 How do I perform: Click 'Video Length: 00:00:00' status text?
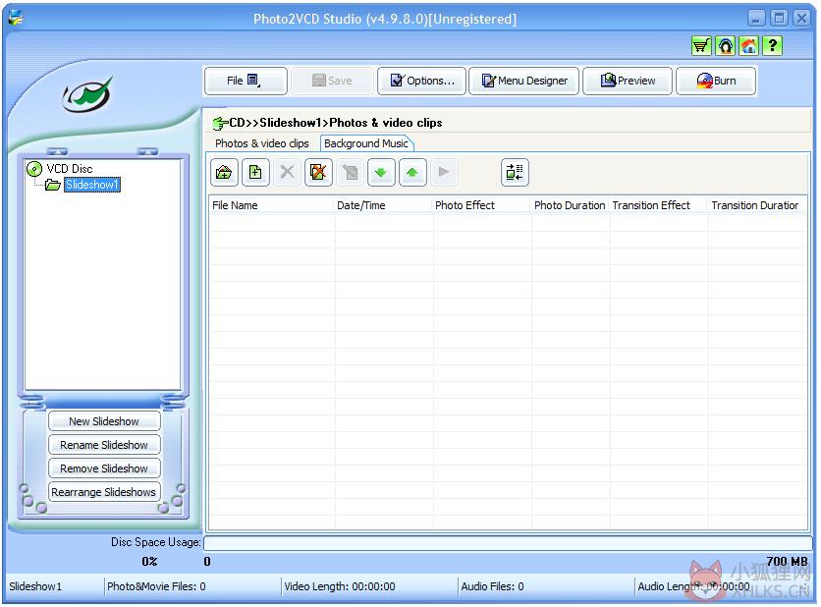(x=339, y=586)
